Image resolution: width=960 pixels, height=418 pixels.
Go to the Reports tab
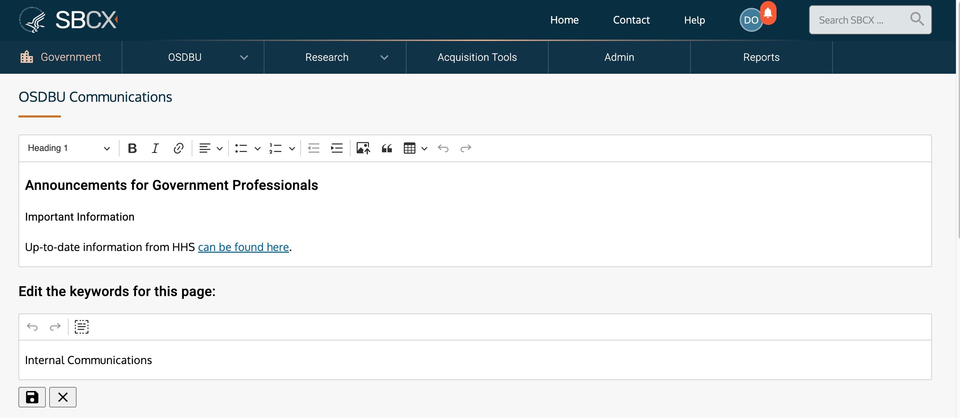(761, 57)
